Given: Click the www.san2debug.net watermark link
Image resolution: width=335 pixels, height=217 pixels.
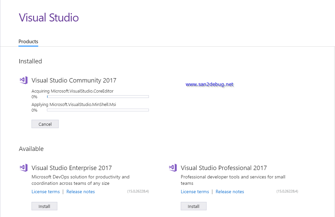Looking at the screenshot, I should pos(210,84).
